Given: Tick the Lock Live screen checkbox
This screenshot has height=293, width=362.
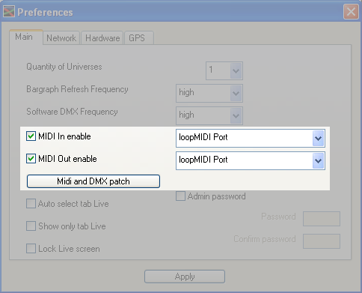Looking at the screenshot, I should click(31, 249).
